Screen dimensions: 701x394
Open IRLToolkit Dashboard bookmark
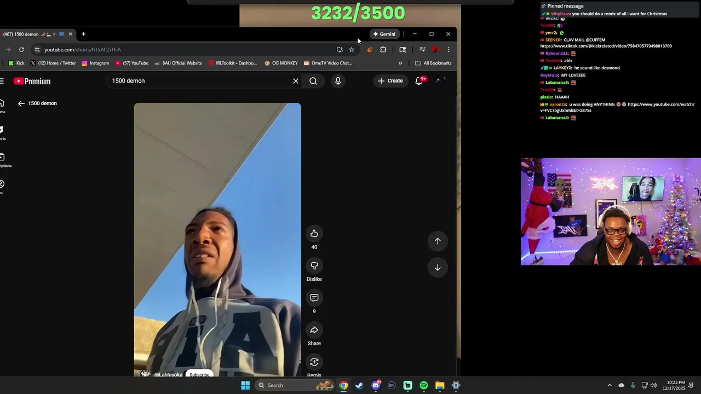point(233,63)
